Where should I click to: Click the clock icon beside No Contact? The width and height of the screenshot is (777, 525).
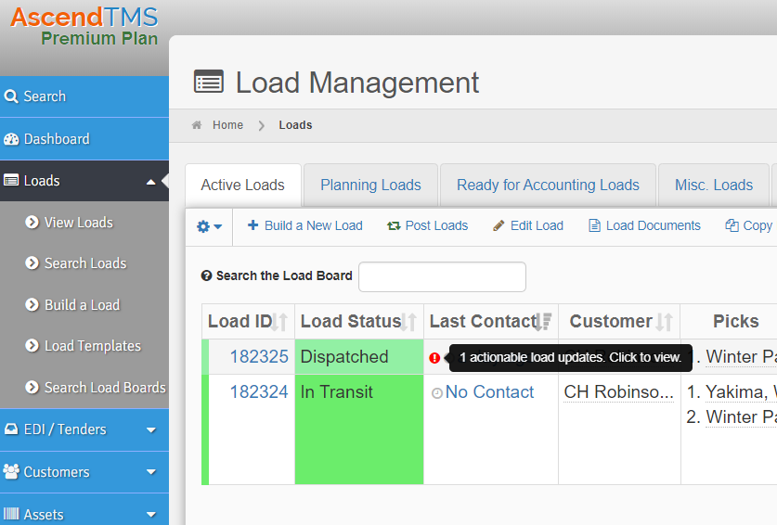click(x=437, y=393)
